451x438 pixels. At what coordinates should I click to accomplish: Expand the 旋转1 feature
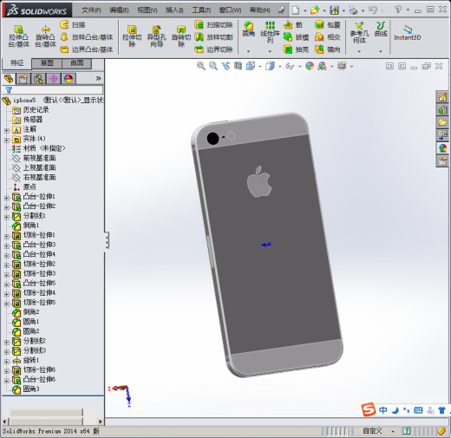pyautogui.click(x=7, y=362)
